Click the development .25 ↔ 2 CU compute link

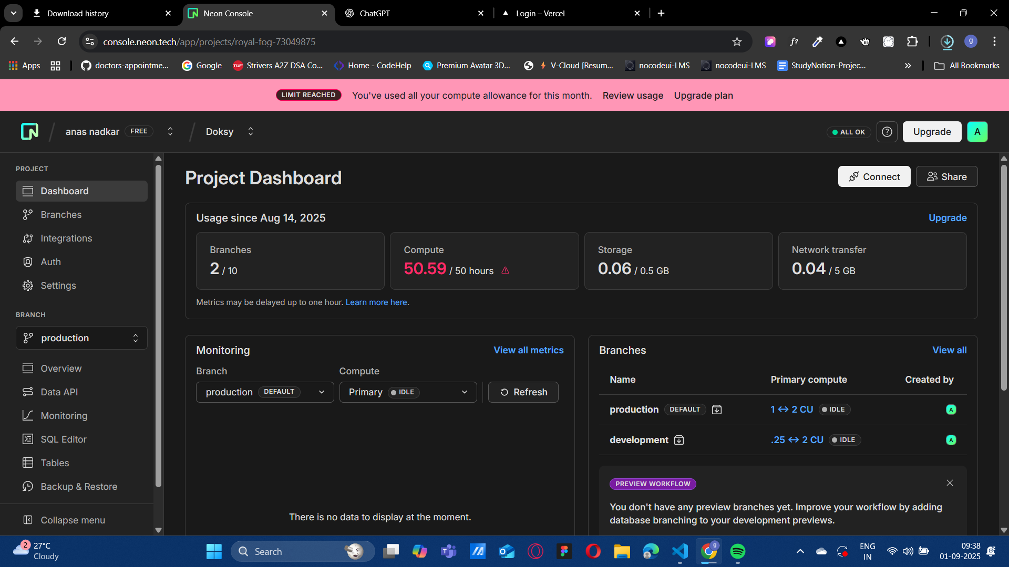click(797, 440)
